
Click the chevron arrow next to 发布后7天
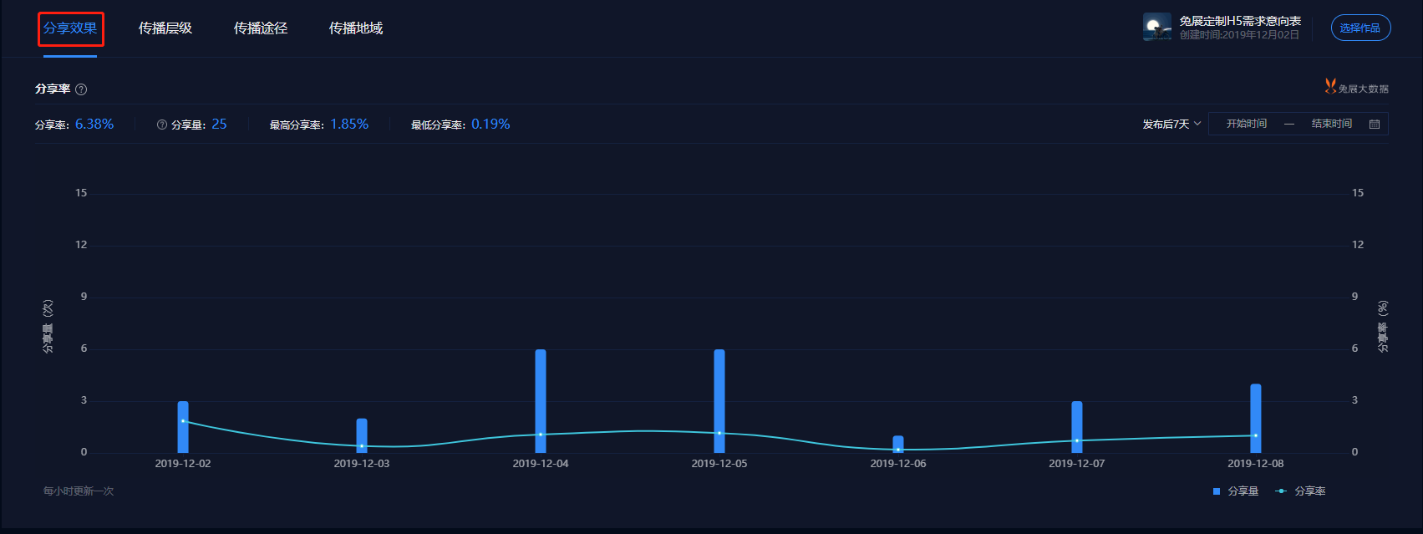(1197, 124)
